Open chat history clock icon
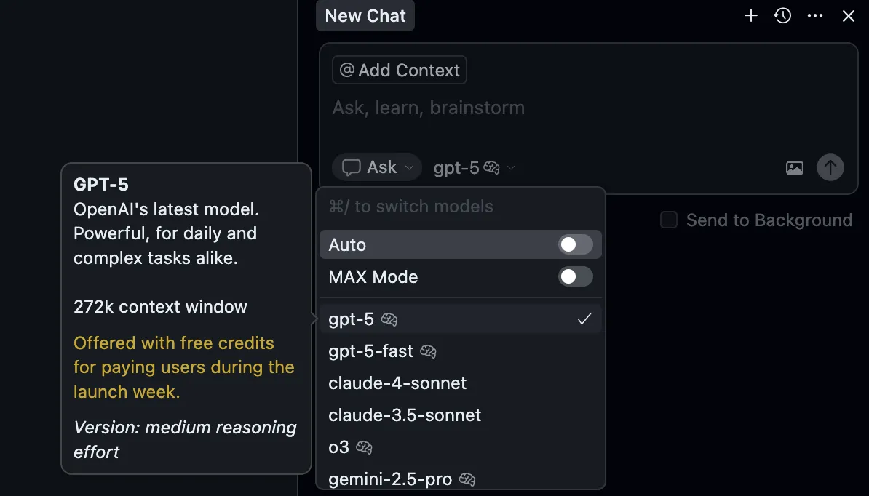The height and width of the screenshot is (496, 869). 783,16
